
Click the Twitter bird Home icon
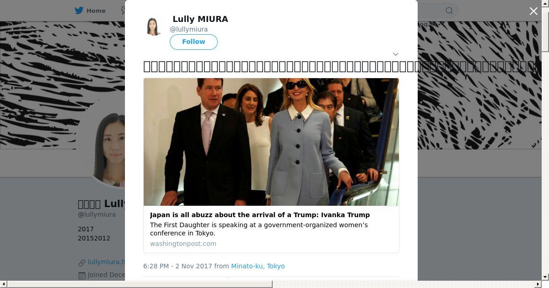[x=79, y=11]
